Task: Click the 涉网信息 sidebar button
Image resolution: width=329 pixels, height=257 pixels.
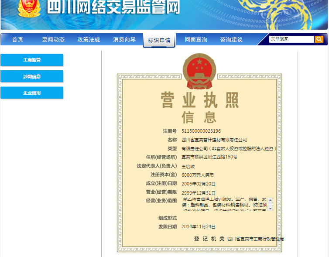Action: coord(32,76)
